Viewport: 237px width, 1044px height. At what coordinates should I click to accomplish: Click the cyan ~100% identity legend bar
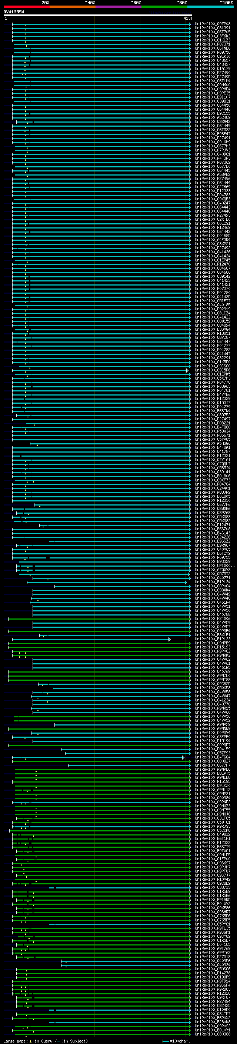[x=210, y=7]
